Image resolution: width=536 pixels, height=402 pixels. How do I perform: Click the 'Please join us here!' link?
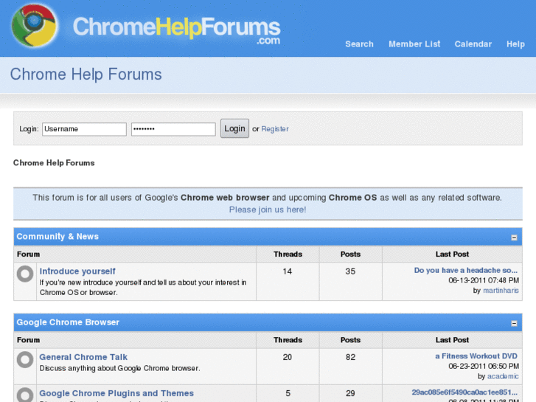268,209
